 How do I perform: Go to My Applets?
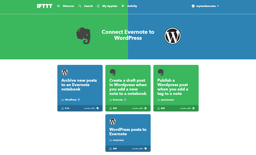pyautogui.click(x=110, y=6)
